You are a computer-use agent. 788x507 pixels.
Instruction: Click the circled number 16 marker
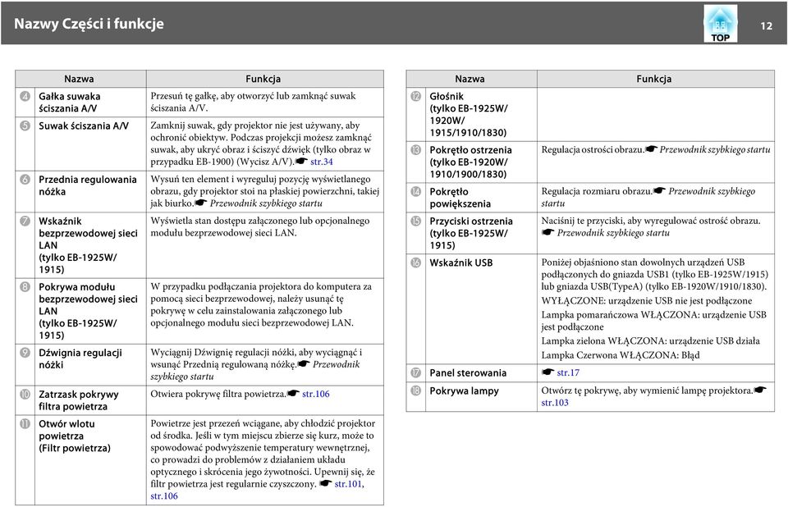(415, 263)
